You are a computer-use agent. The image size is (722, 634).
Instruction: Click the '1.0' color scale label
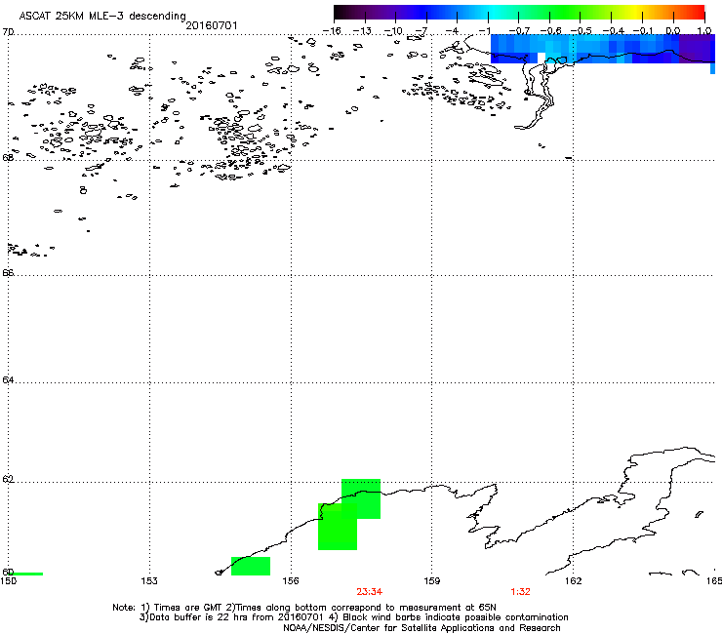pos(704,31)
